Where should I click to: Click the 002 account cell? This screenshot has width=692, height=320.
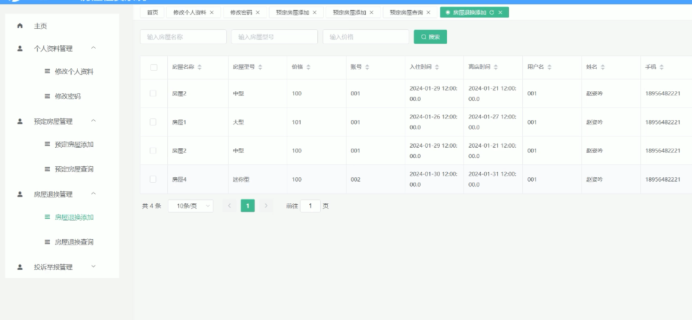click(356, 179)
